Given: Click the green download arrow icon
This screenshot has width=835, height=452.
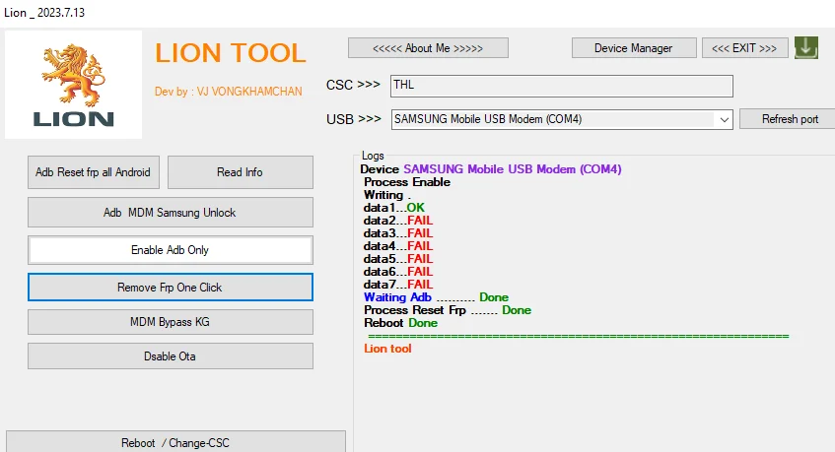Looking at the screenshot, I should (x=806, y=48).
